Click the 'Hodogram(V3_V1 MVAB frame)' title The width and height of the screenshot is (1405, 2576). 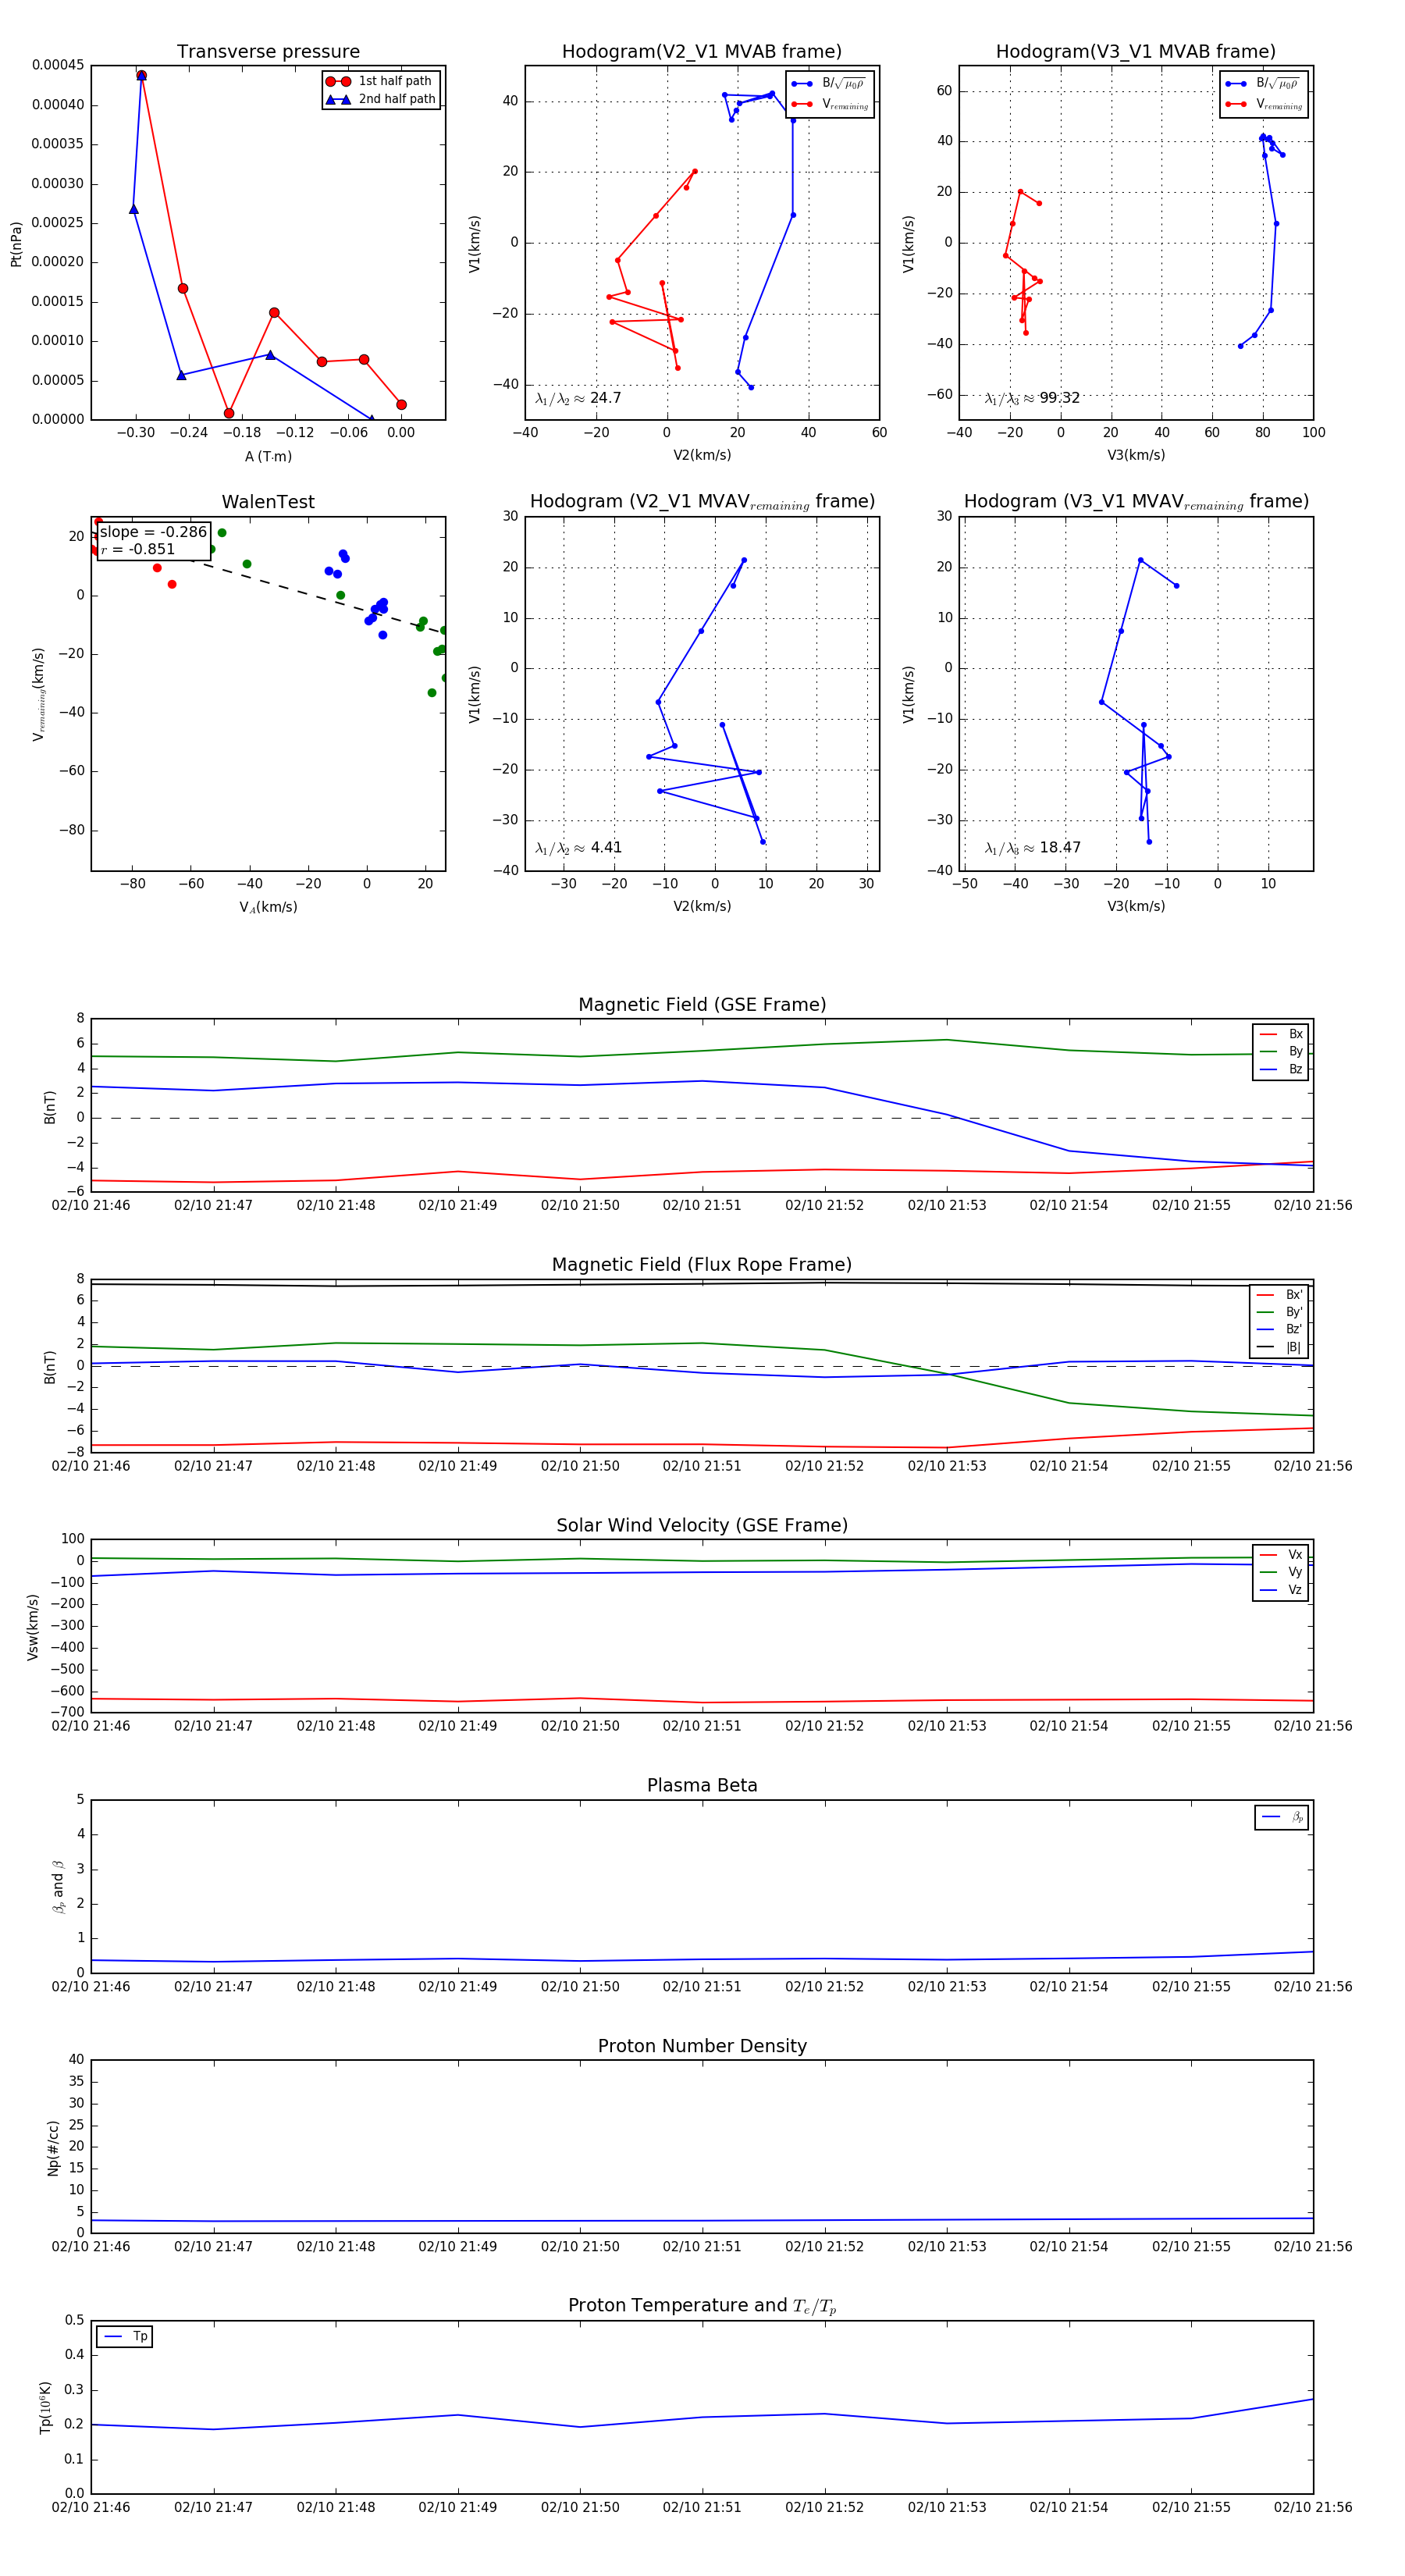(x=1136, y=52)
